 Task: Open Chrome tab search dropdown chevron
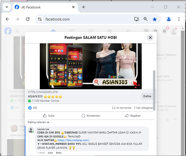point(7,7)
